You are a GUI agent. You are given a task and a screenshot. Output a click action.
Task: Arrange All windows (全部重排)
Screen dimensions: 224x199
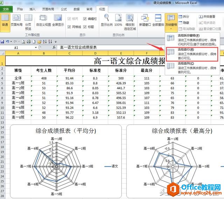(158, 20)
